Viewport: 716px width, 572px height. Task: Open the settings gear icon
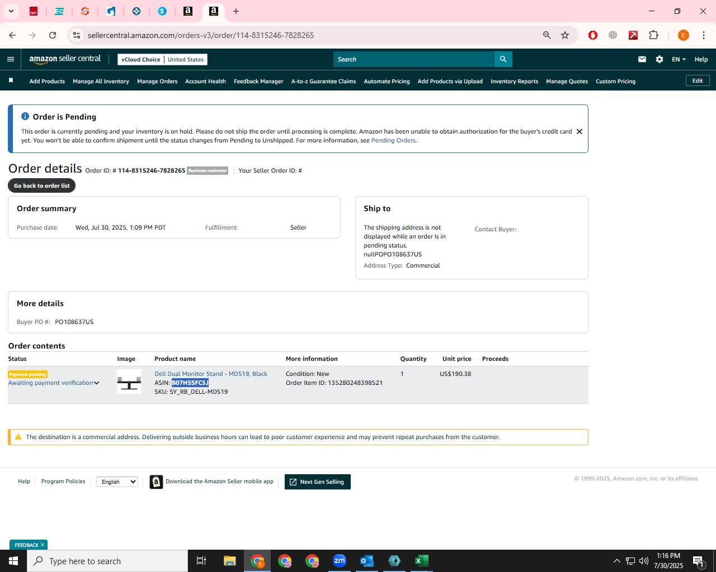[660, 59]
